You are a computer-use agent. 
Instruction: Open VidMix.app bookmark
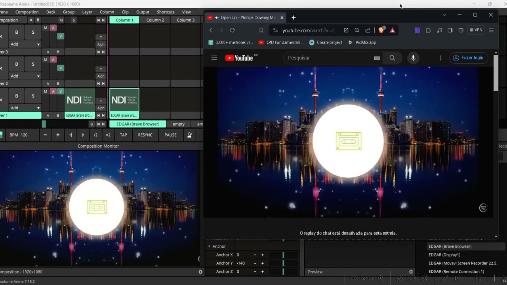362,42
